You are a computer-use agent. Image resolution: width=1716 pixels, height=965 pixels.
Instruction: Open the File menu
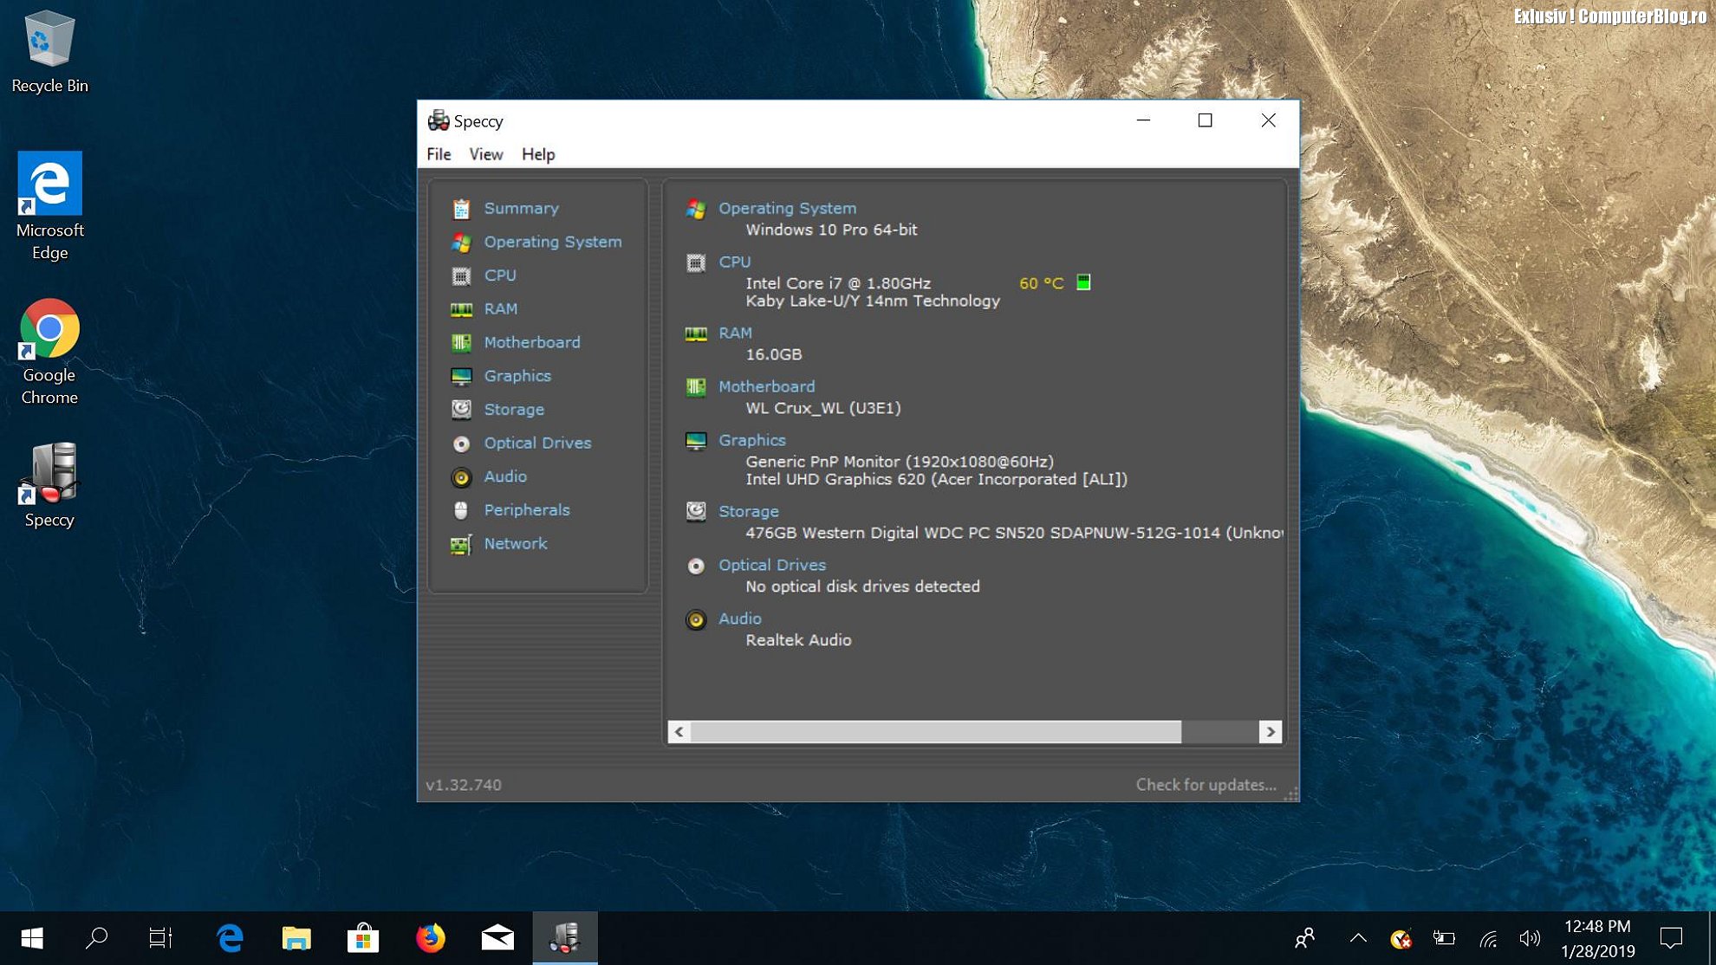coord(439,154)
